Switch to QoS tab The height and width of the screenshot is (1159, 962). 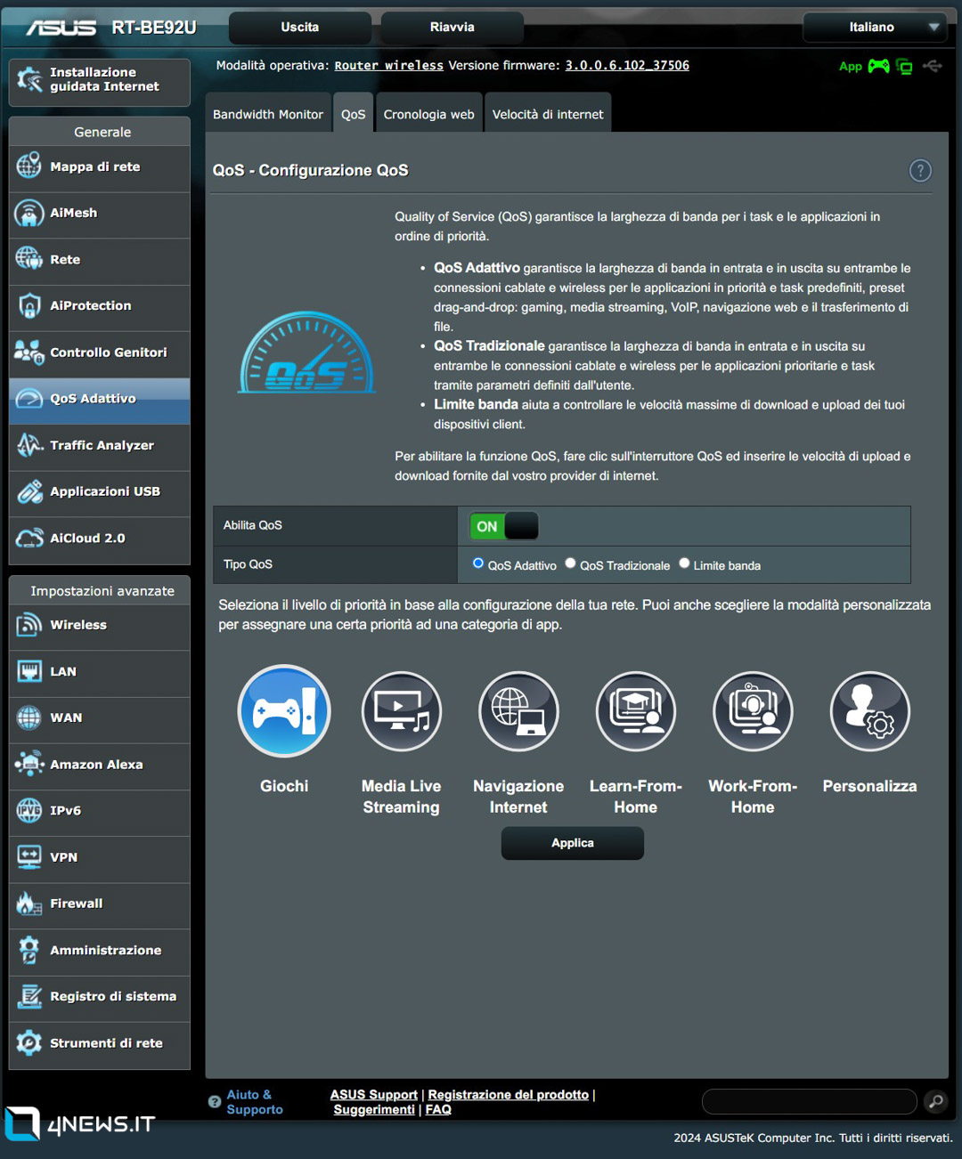tap(354, 113)
